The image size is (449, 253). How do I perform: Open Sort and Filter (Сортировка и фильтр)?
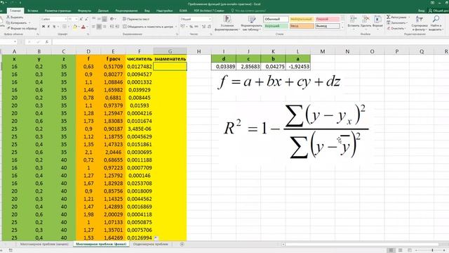(420, 23)
